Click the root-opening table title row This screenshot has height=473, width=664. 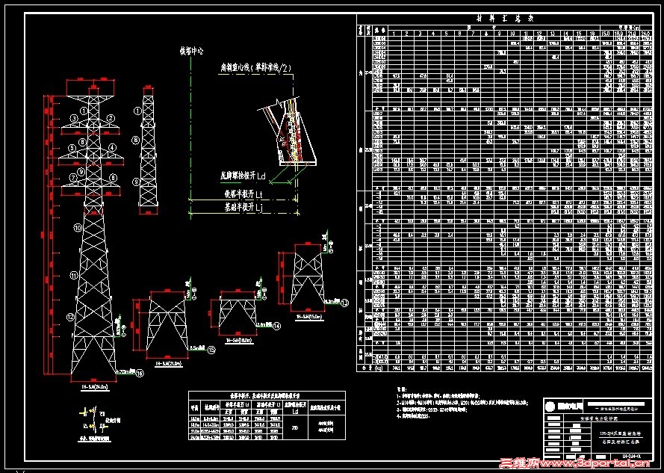(x=267, y=395)
